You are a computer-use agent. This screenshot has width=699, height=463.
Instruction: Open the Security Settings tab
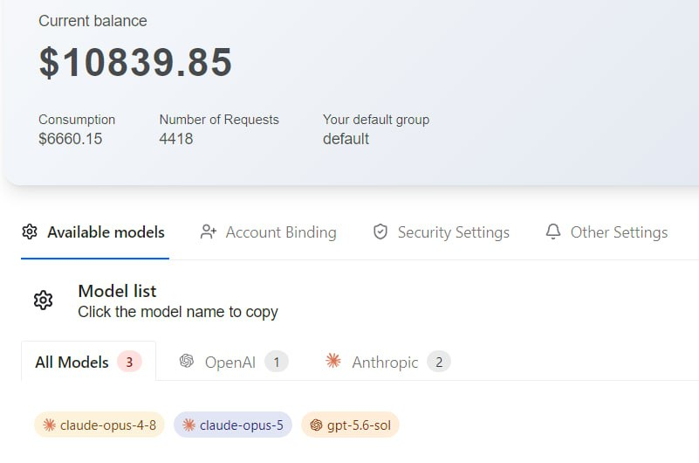442,232
